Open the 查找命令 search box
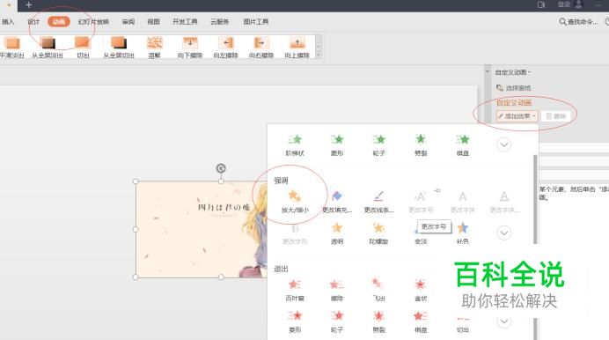Image resolution: width=609 pixels, height=340 pixels. tap(578, 22)
